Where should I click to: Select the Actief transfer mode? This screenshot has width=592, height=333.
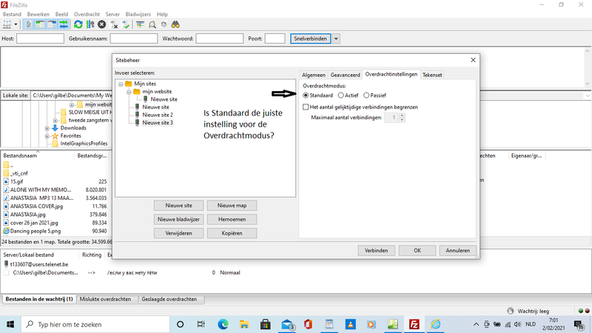[341, 95]
